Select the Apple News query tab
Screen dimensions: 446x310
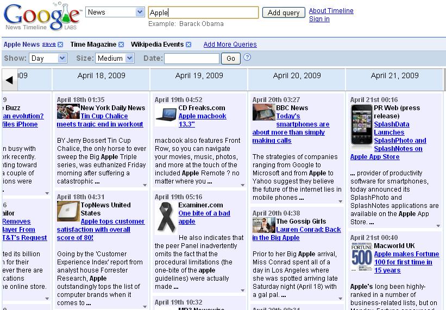[x=22, y=45]
